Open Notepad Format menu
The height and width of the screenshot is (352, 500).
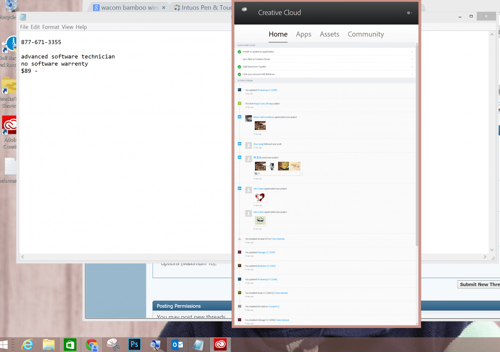tap(51, 27)
